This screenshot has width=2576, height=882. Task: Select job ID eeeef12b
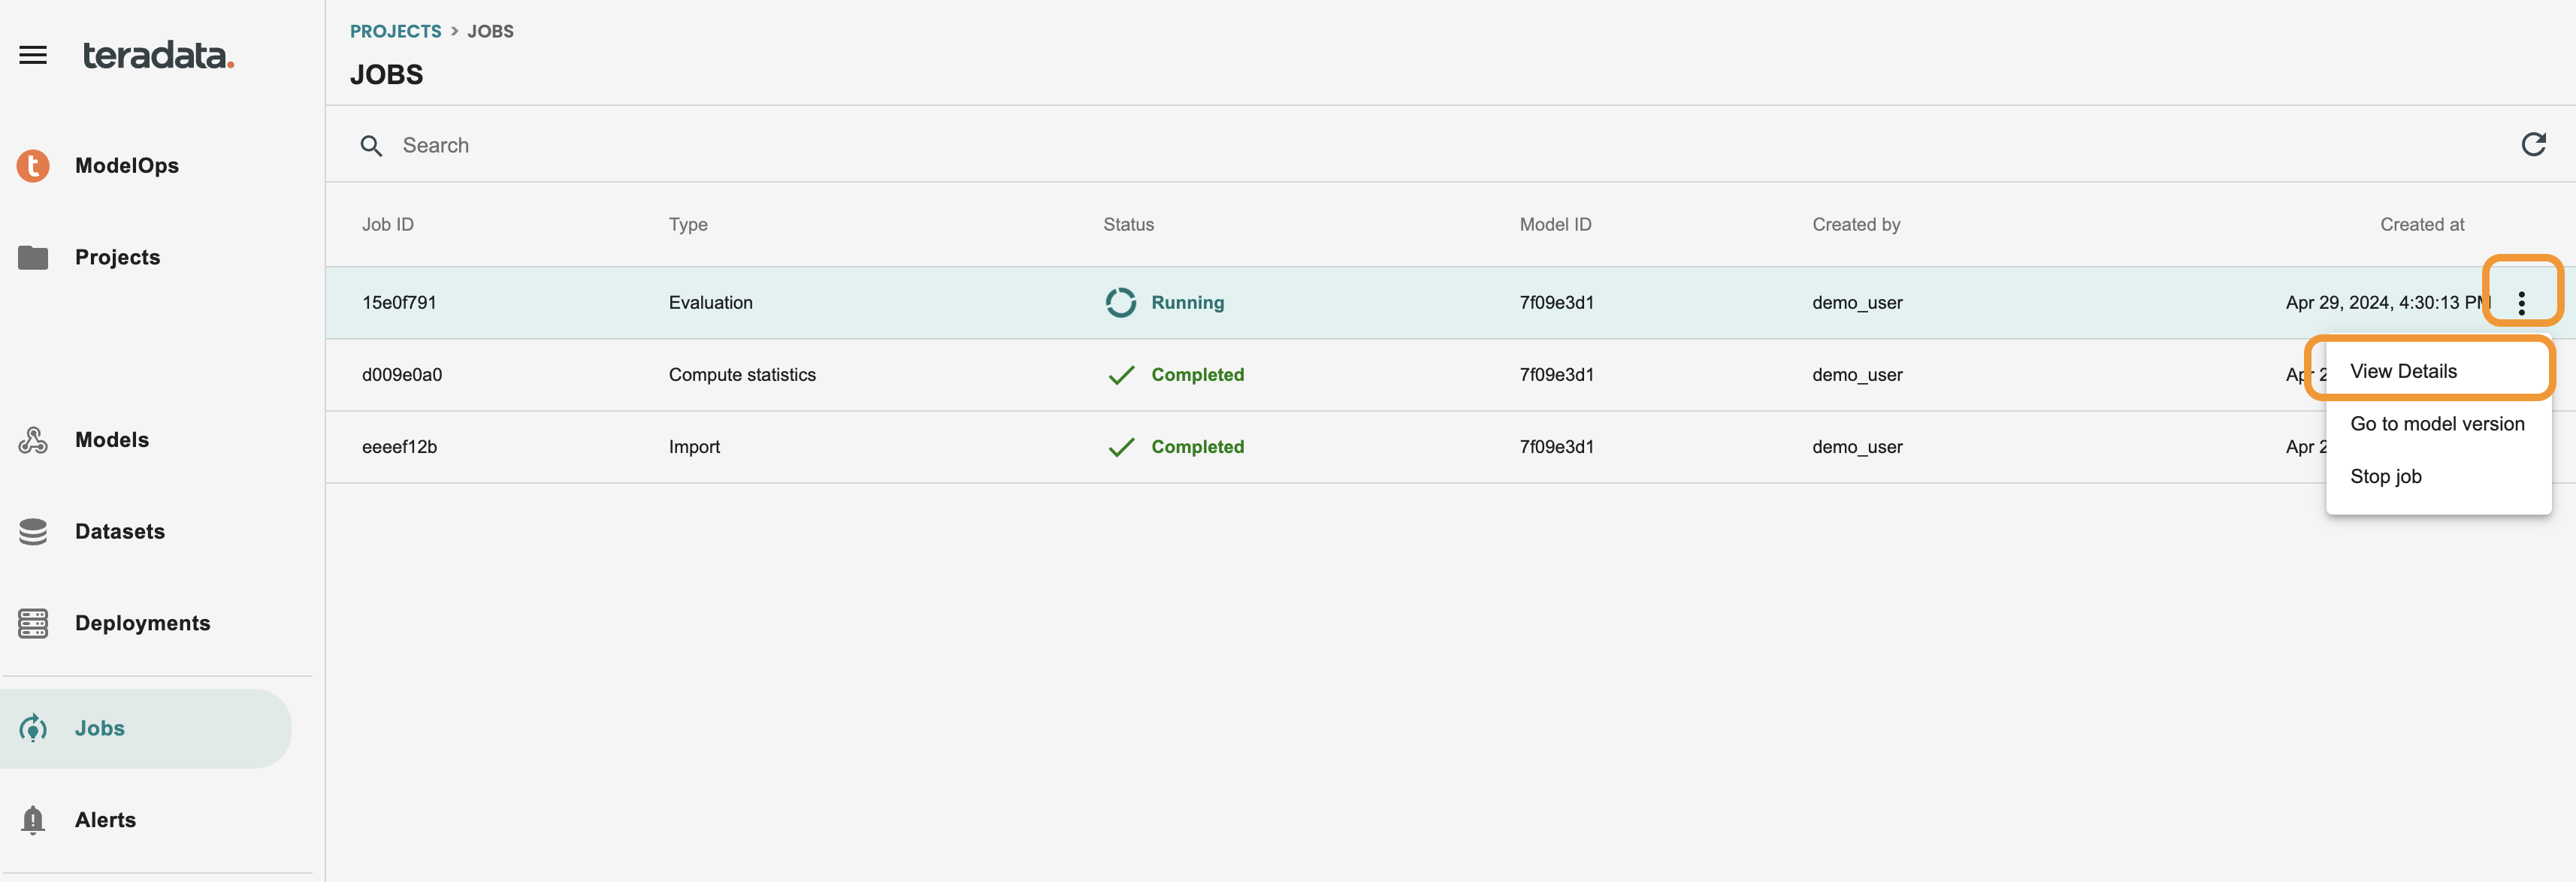tap(399, 447)
